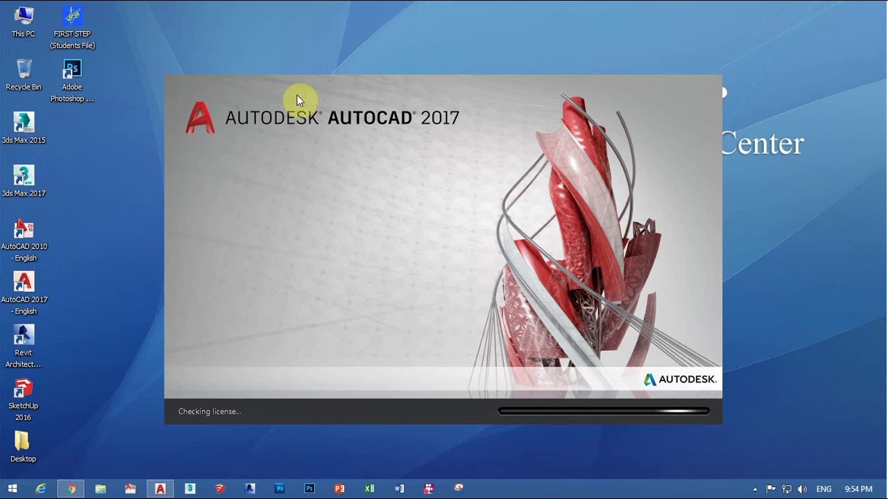This screenshot has height=499, width=888.
Task: Click the active AutoCAD 2017 taskbar icon
Action: point(160,489)
